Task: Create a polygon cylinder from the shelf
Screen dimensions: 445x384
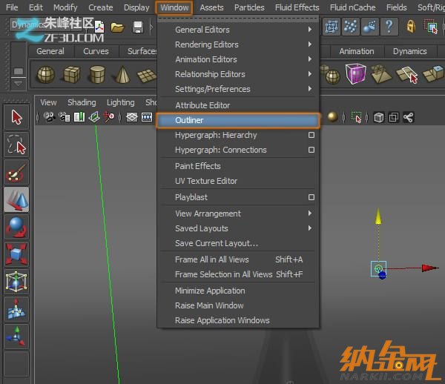Action: tap(96, 75)
